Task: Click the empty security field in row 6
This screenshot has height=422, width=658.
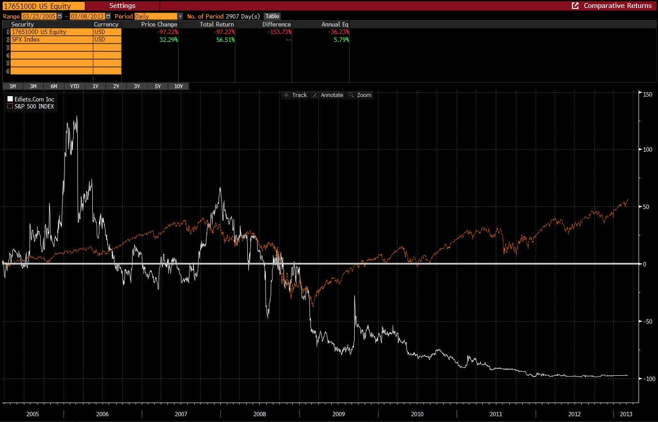Action: 52,71
